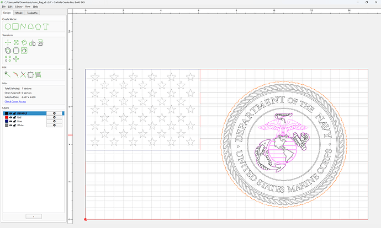Open the File menu
381x228 pixels.
coord(4,7)
